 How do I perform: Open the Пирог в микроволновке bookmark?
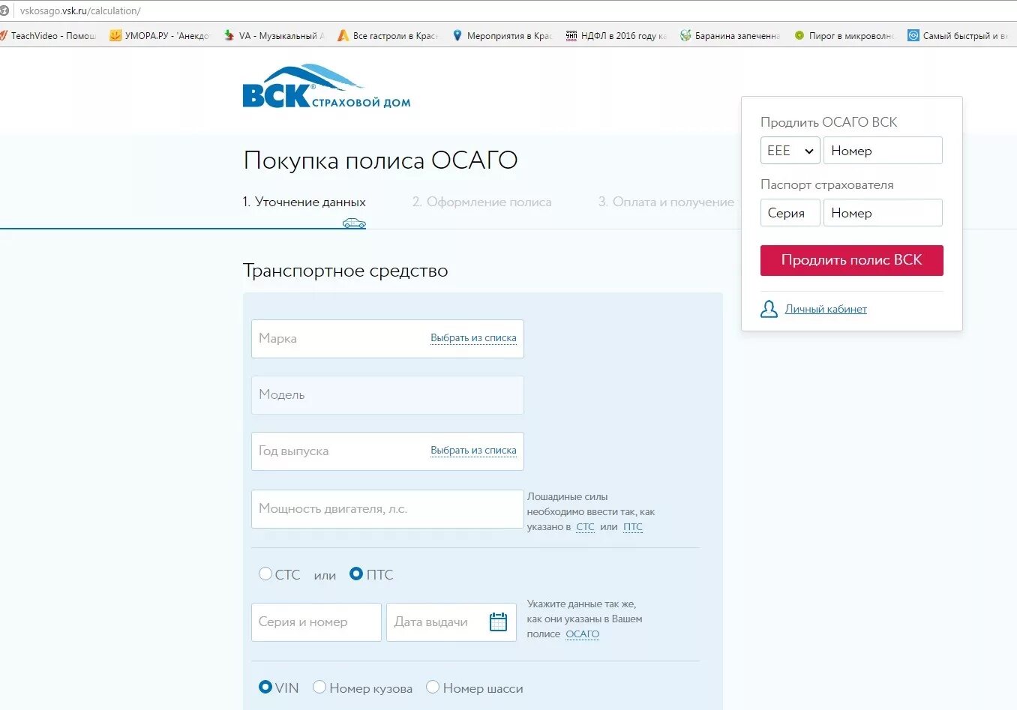pos(844,35)
